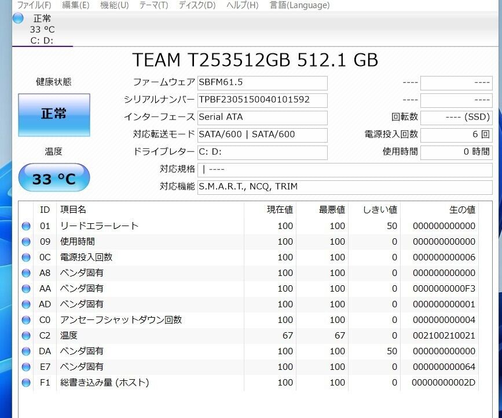Open the テーマ(T) menu

[x=153, y=5]
